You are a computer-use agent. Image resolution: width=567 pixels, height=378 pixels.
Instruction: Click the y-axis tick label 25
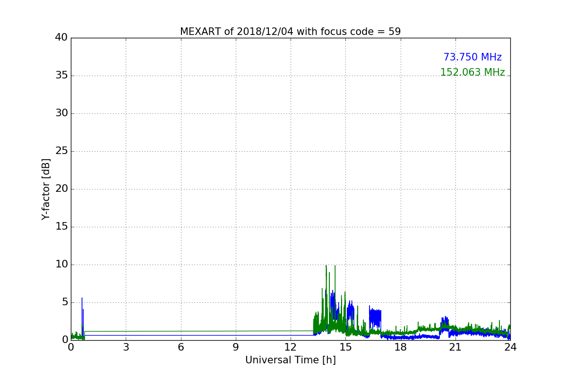click(x=61, y=151)
